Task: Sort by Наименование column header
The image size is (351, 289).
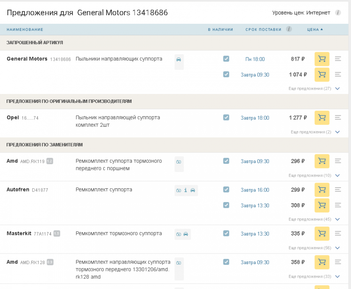Action: (x=25, y=30)
